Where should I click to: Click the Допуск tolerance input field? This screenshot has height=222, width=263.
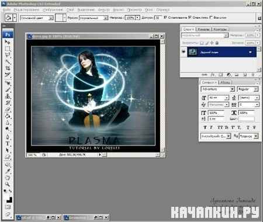pos(158,18)
